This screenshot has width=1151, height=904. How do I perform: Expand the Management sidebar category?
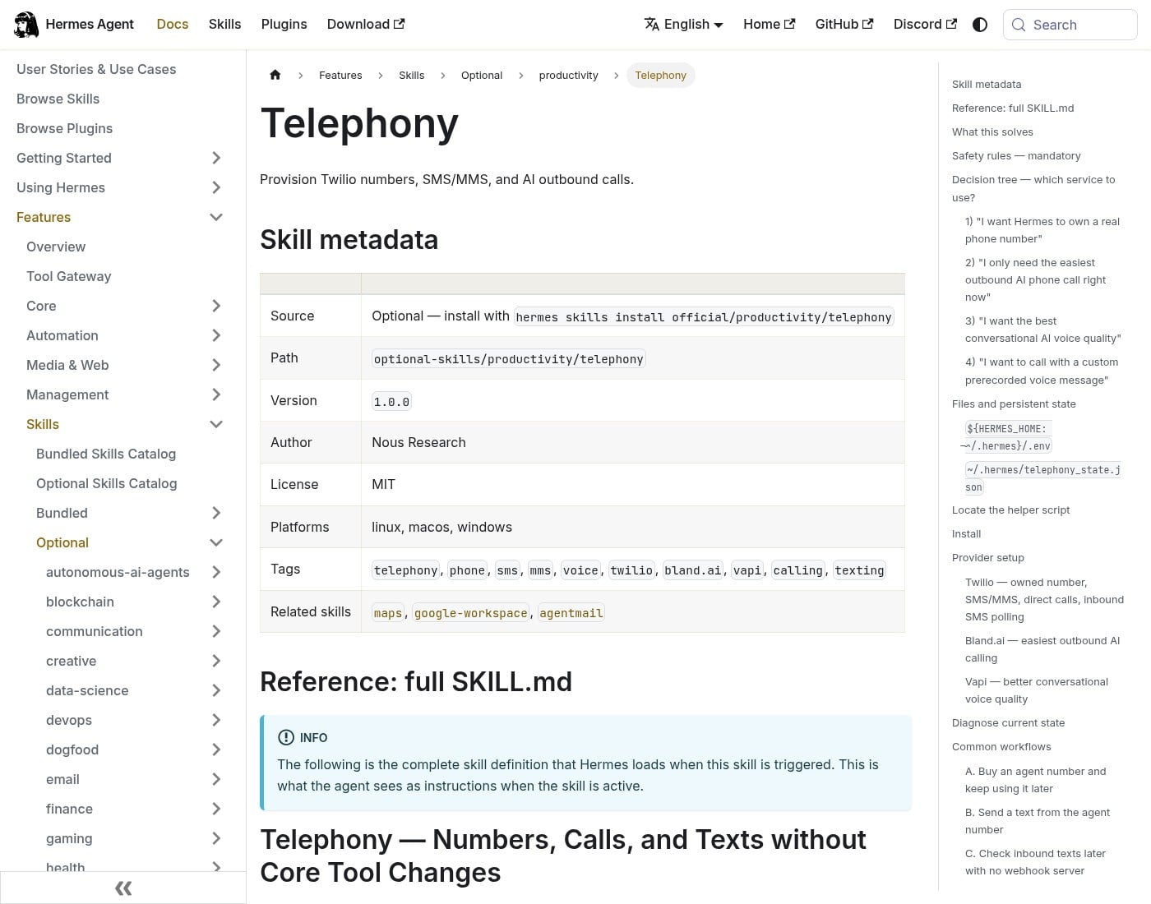pyautogui.click(x=216, y=394)
